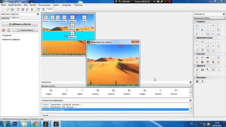Select the Создание event

tap(7, 35)
